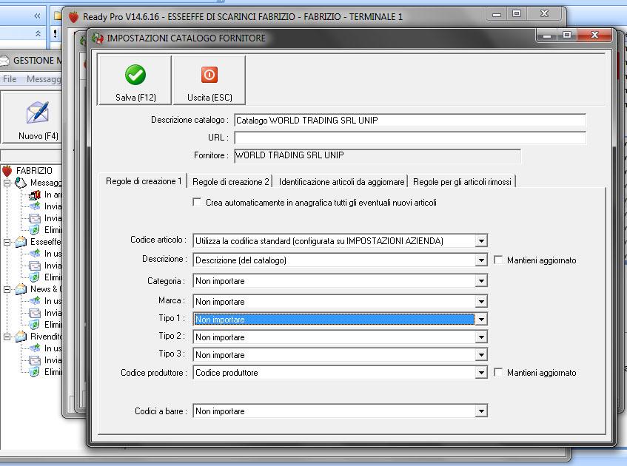This screenshot has width=627, height=466.
Task: Click the Messaggi tree node icon
Action: pyautogui.click(x=21, y=183)
